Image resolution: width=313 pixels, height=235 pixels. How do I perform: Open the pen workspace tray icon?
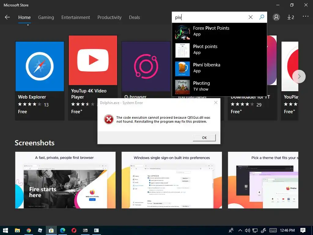(x=263, y=230)
